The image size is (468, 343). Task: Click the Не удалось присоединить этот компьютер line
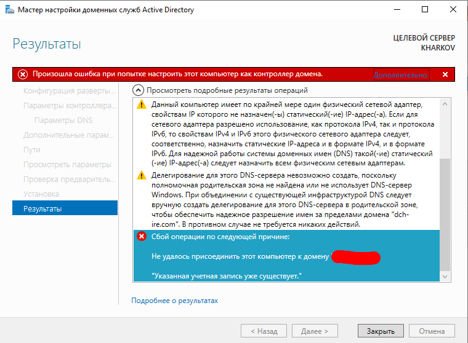click(x=240, y=256)
